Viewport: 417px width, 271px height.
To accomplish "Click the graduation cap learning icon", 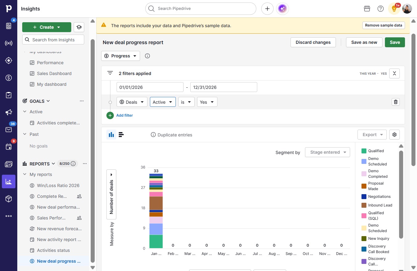I will (79, 27).
